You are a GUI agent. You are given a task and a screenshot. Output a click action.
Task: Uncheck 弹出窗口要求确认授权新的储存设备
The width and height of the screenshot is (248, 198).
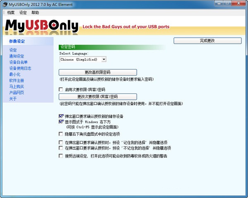61,116
